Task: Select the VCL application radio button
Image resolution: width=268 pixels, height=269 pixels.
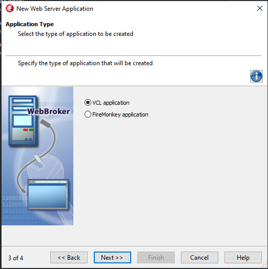Action: click(x=88, y=103)
